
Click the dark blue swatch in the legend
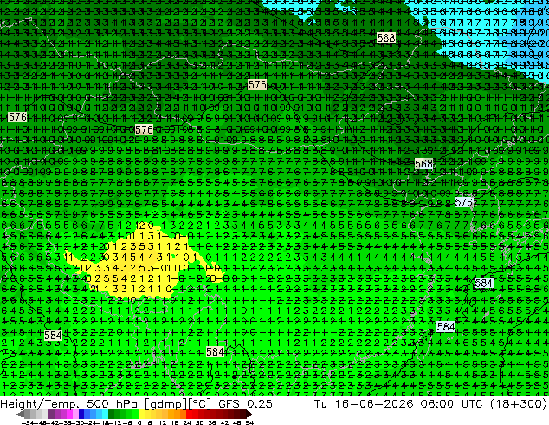pyautogui.click(x=81, y=415)
